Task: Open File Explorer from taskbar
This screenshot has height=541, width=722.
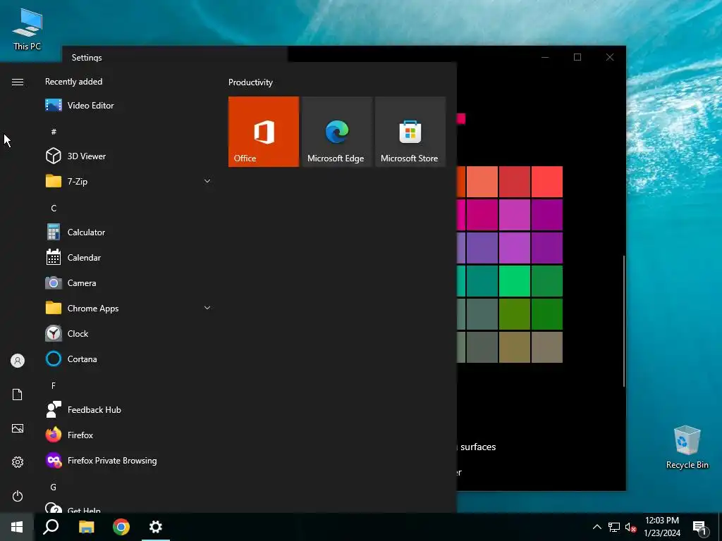Action: (x=86, y=527)
